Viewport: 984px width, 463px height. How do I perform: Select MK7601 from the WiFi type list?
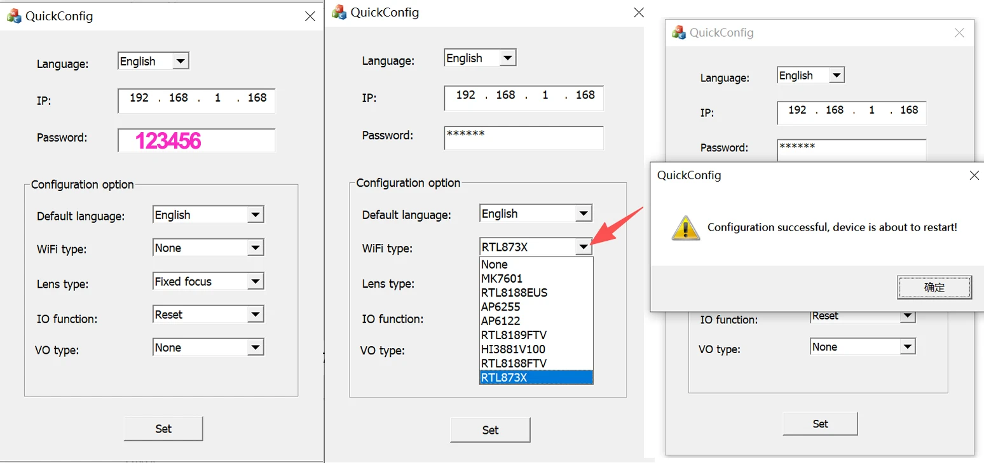point(502,278)
